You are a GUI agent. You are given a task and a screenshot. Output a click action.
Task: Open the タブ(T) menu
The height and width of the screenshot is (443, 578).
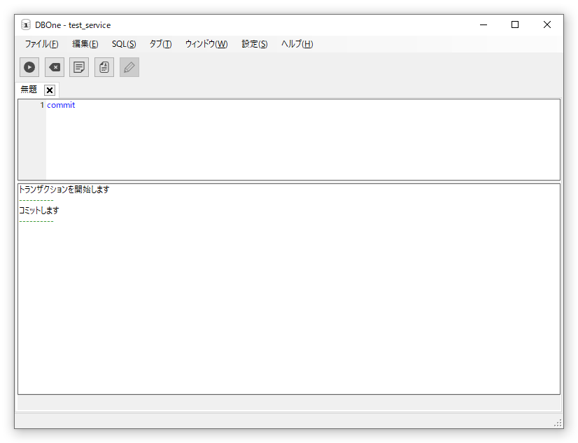pyautogui.click(x=160, y=44)
